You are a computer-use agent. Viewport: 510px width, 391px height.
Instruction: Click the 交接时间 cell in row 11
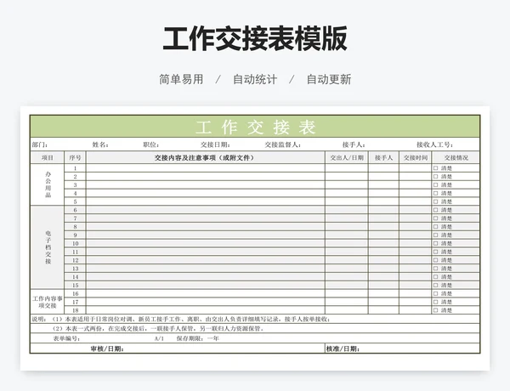[x=416, y=252]
